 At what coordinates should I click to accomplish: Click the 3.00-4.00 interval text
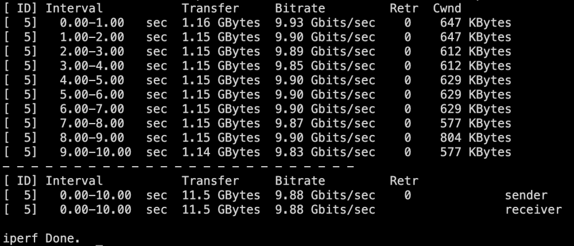tap(92, 66)
